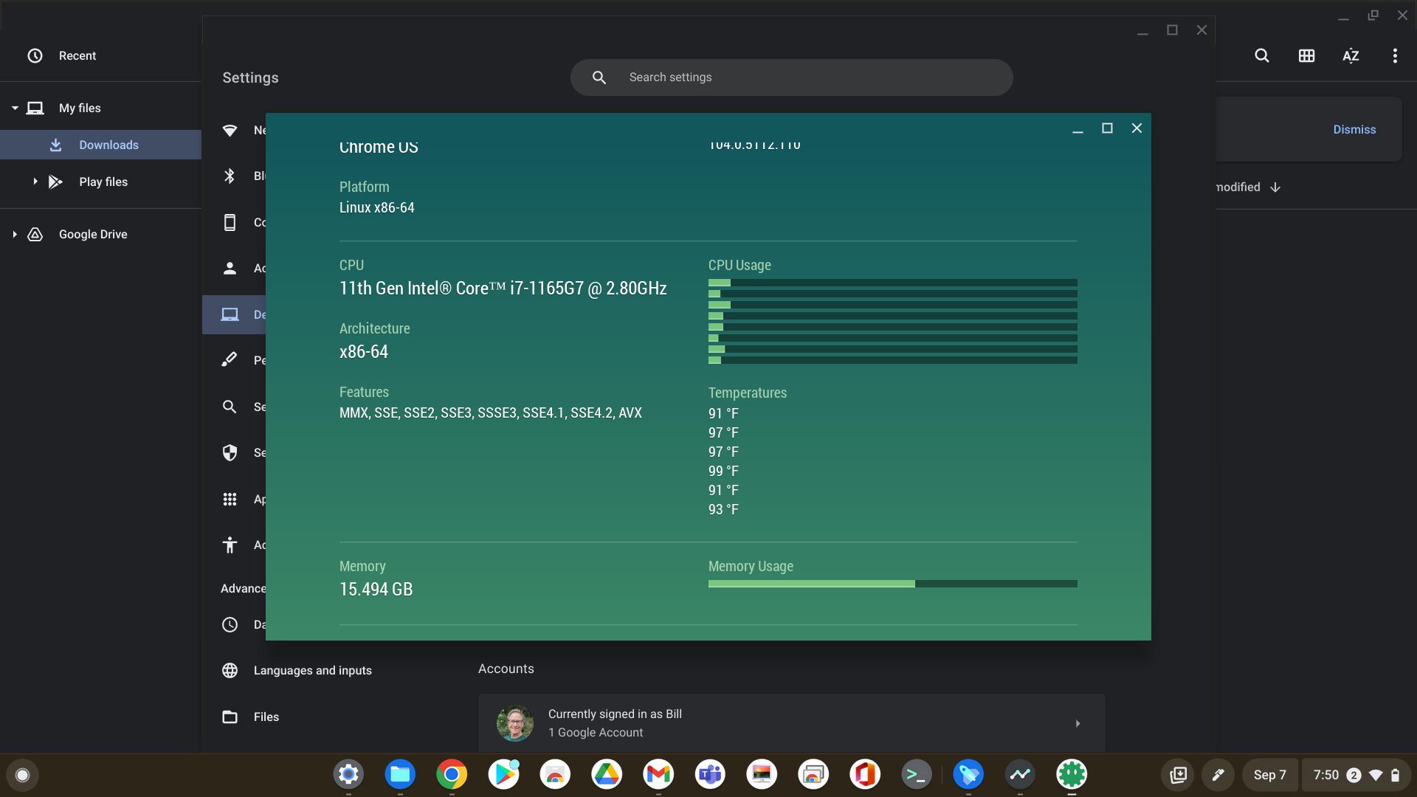Expand Play files in the Files sidebar
This screenshot has width=1417, height=797.
(35, 182)
